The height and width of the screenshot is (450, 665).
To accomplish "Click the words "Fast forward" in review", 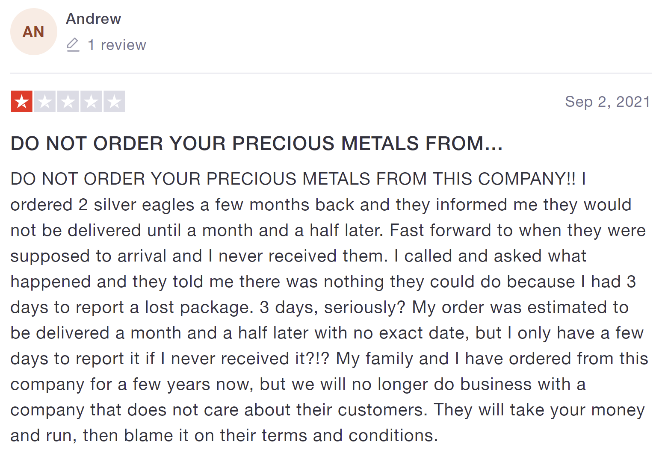I will [440, 230].
